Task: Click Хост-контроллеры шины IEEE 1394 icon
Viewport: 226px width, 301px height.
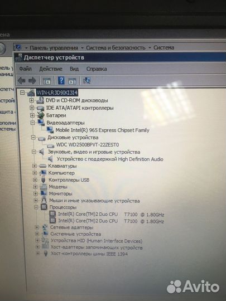Action: point(46,254)
